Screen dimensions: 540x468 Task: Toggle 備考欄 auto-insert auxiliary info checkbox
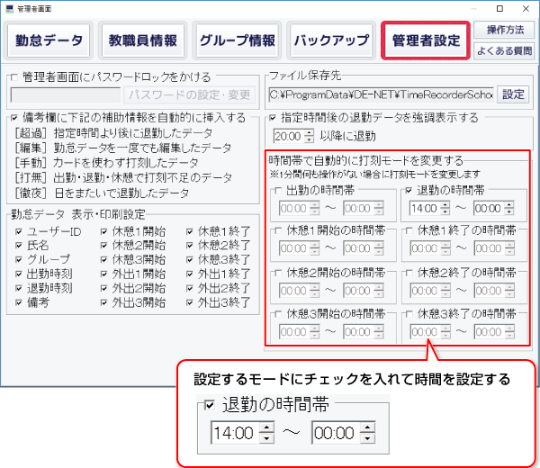tap(14, 117)
